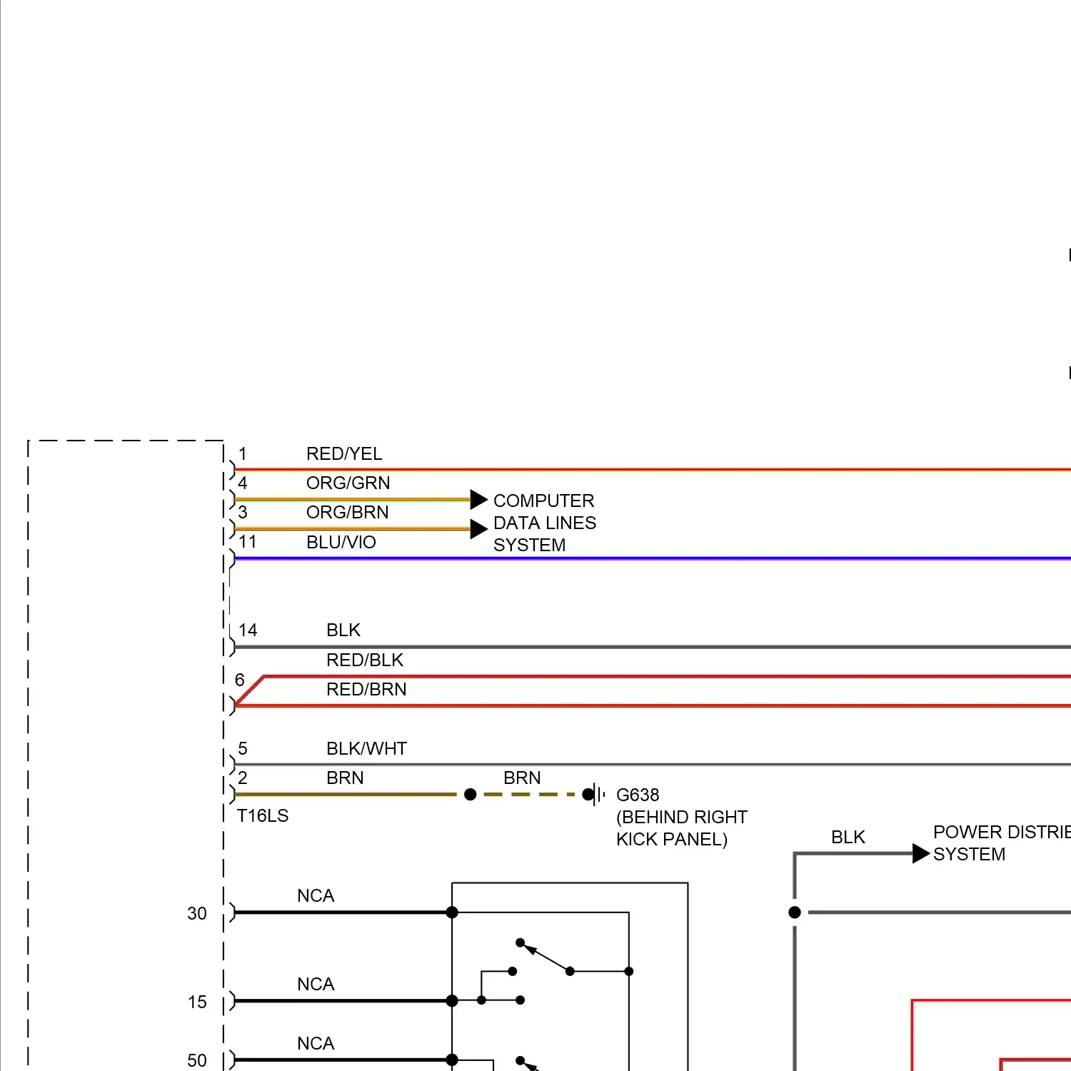Click the COMPUTER DATA LINES SYSTEM text

point(545,523)
